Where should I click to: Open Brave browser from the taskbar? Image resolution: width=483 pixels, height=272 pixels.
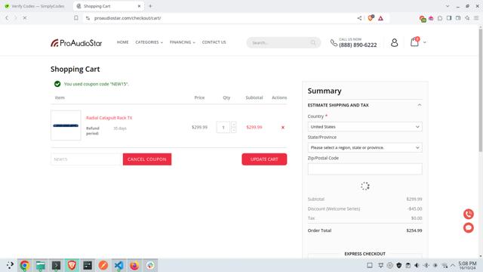click(72, 265)
